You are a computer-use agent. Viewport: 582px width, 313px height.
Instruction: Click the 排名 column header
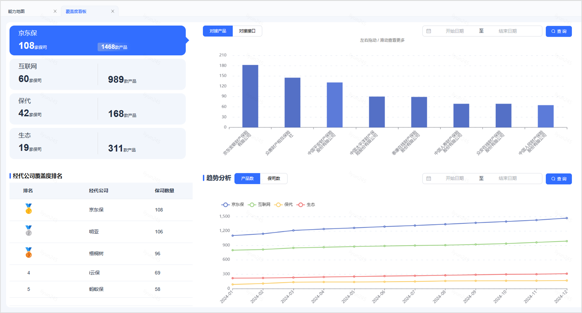click(28, 191)
